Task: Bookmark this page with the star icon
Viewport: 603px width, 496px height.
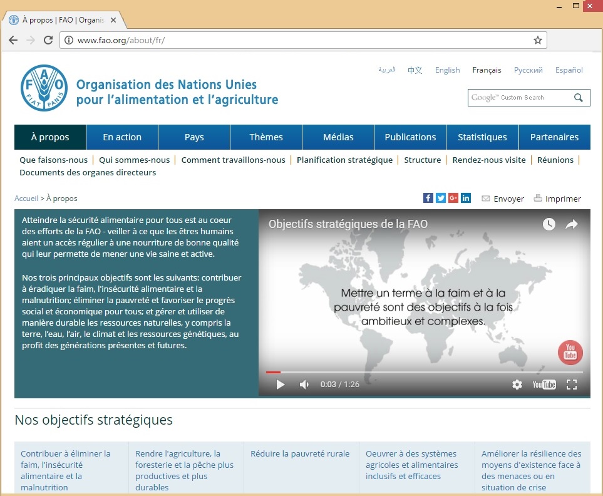Action: pyautogui.click(x=538, y=40)
